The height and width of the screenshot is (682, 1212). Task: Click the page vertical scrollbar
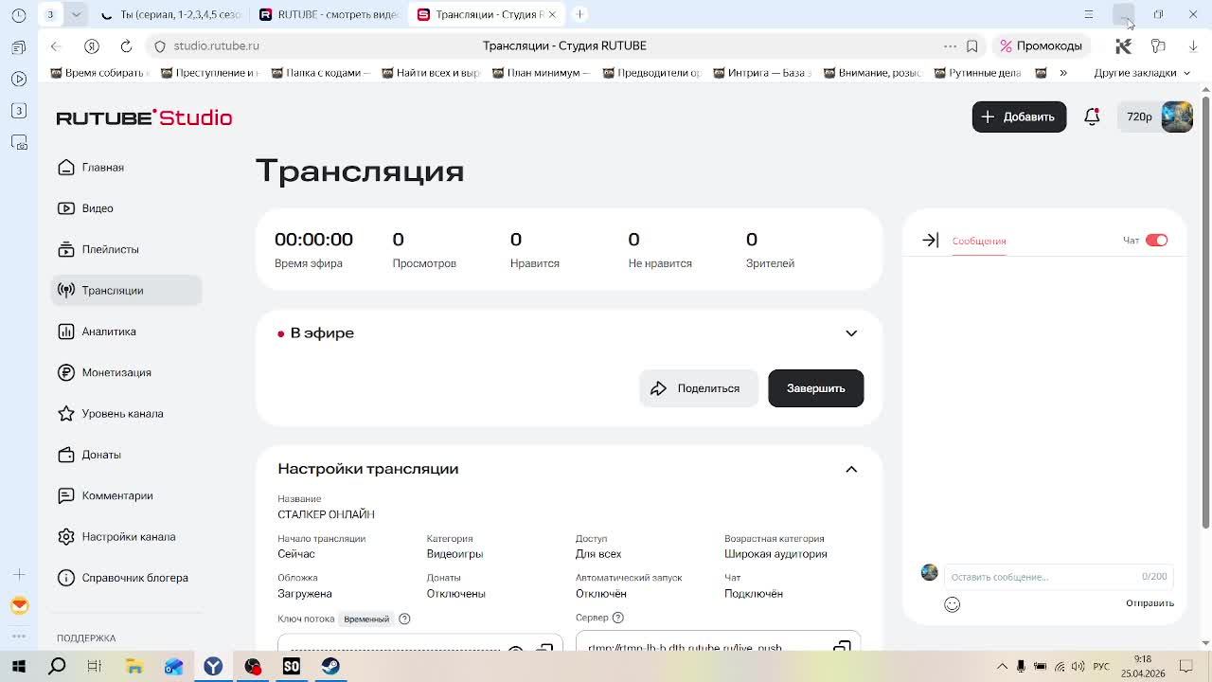click(1205, 313)
